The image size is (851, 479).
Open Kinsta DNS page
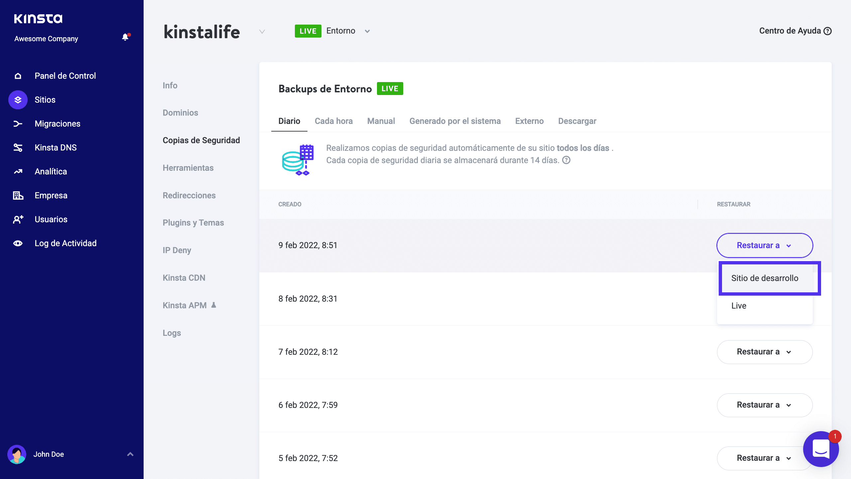[56, 147]
